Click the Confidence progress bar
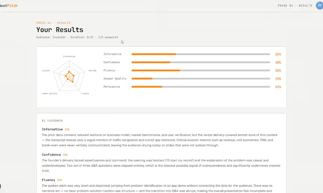The width and height of the screenshot is (323, 193). [x=201, y=62]
